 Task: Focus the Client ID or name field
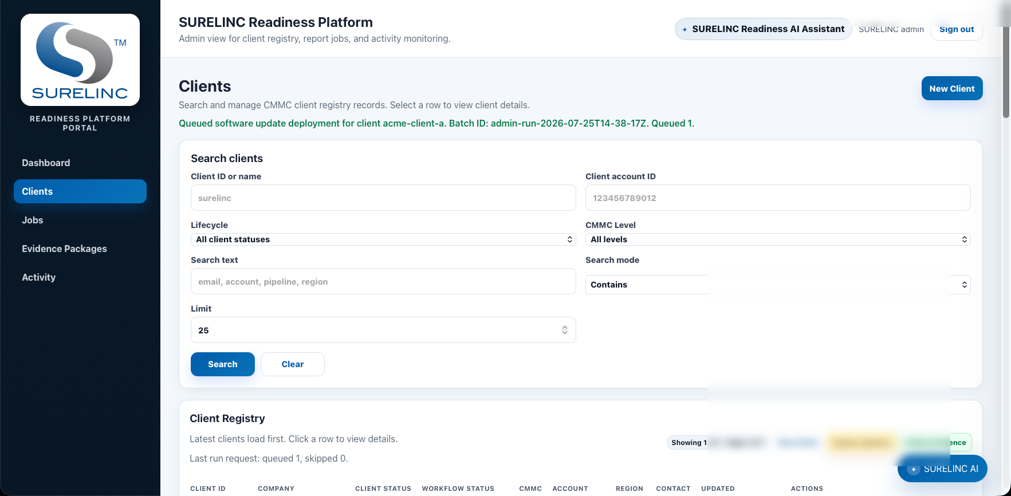[x=383, y=198]
